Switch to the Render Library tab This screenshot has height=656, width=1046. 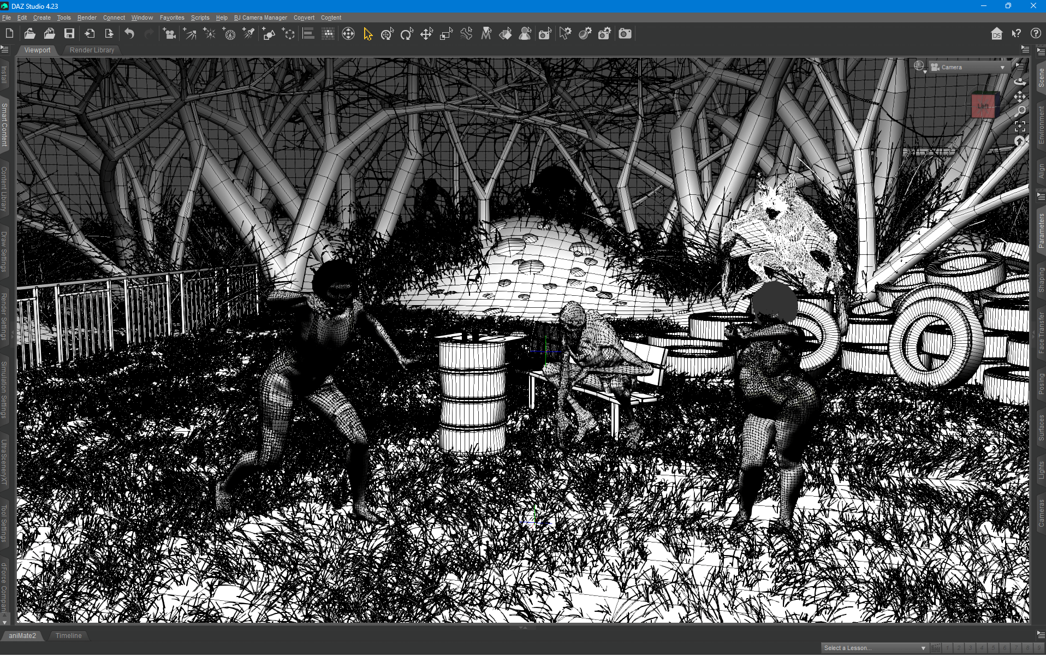[92, 50]
